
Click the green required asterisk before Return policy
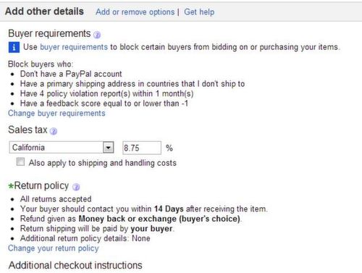coord(11,186)
